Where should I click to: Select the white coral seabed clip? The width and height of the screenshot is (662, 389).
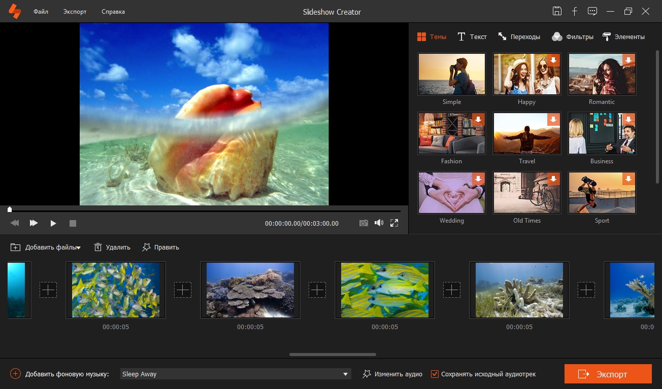519,290
